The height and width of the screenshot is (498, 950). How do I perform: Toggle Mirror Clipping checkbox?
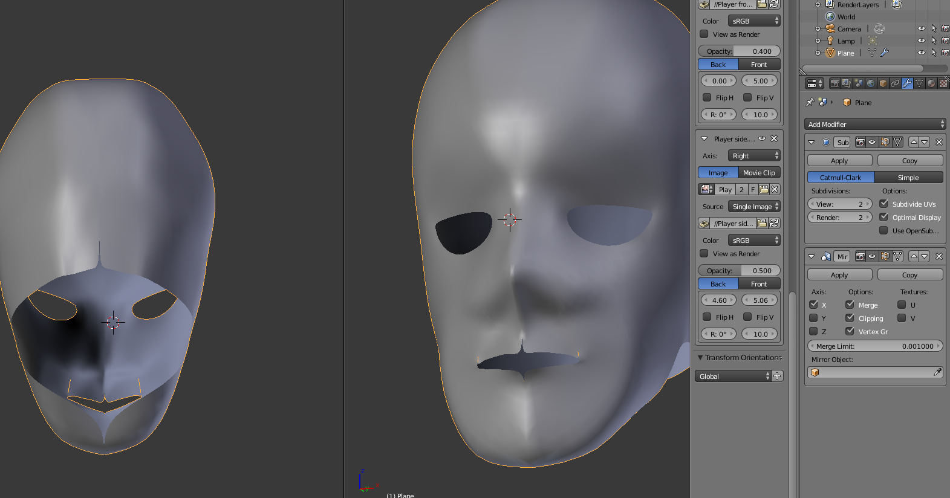pos(850,318)
